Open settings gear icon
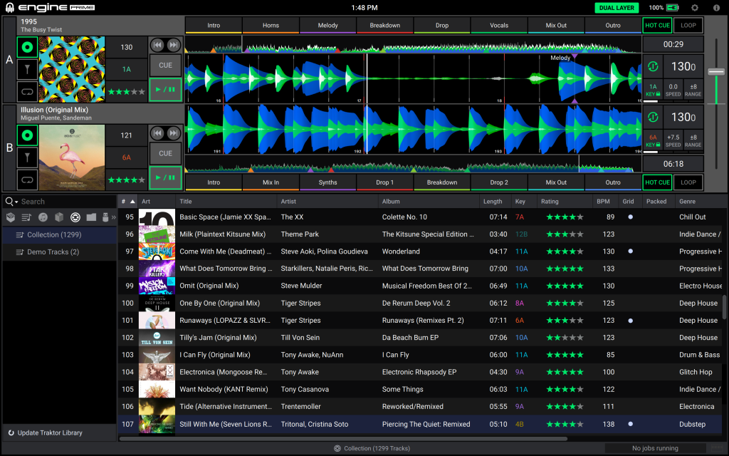This screenshot has height=456, width=729. [x=695, y=8]
